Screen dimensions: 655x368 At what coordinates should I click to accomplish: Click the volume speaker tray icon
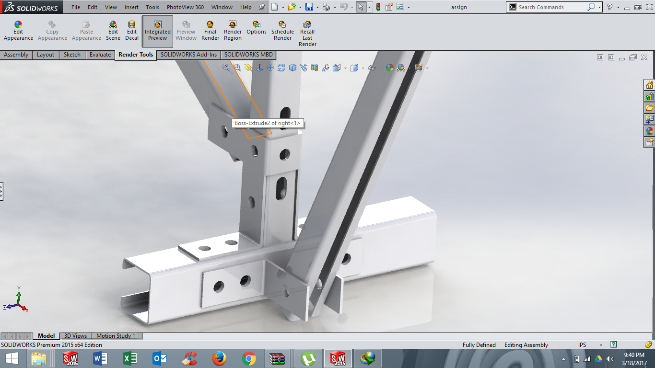[x=610, y=359]
